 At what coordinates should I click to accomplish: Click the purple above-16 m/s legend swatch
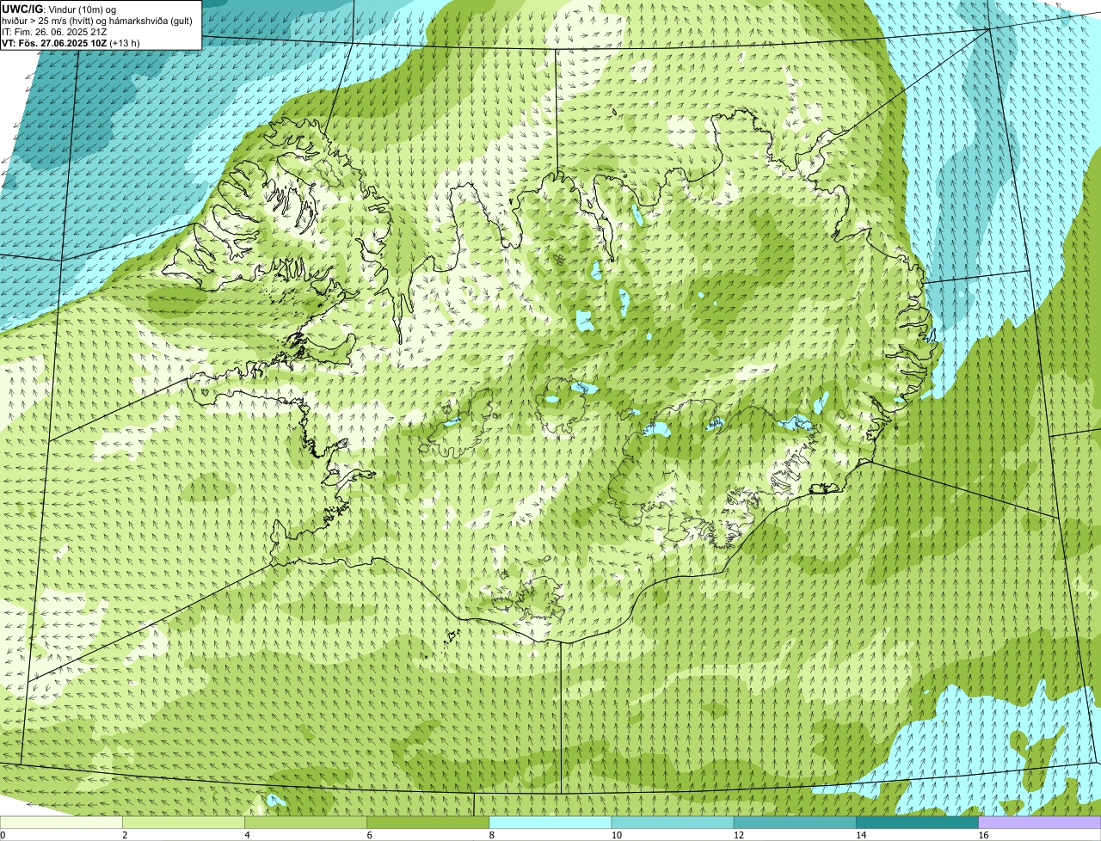coord(1039,823)
